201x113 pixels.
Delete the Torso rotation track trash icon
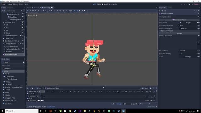coord(155,100)
